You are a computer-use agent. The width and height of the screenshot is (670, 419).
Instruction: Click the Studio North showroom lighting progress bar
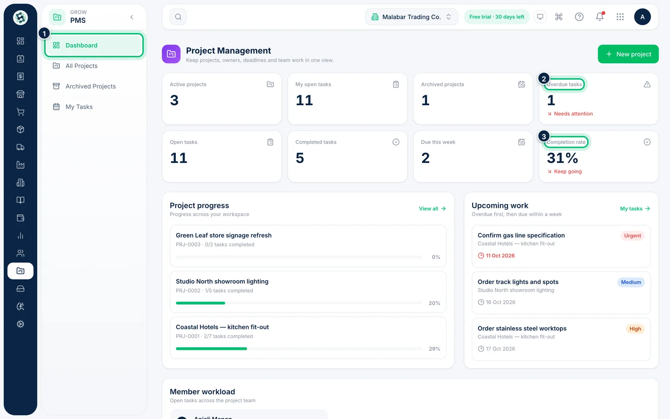pos(299,303)
